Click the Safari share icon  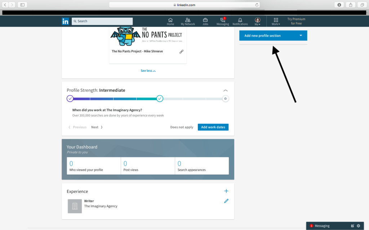351,5
